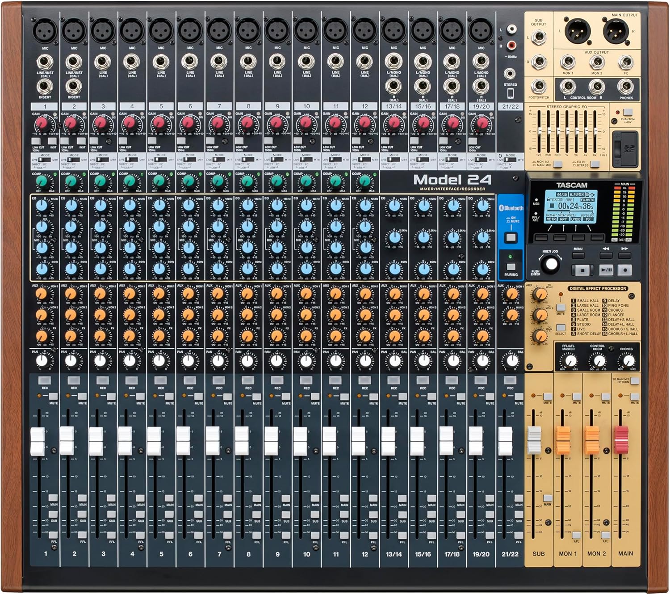Enable PHANTOM +48V power

pos(628,112)
